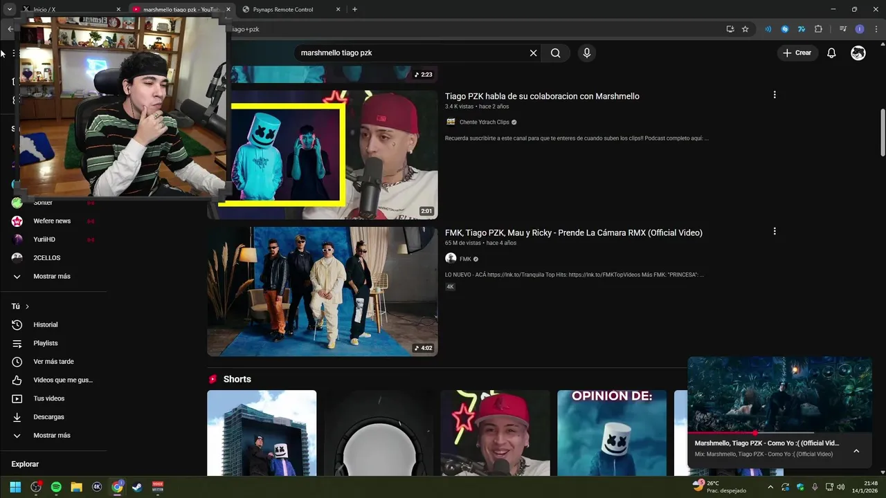Open Voicemeeter from the taskbar
This screenshot has width=886, height=498.
[158, 487]
